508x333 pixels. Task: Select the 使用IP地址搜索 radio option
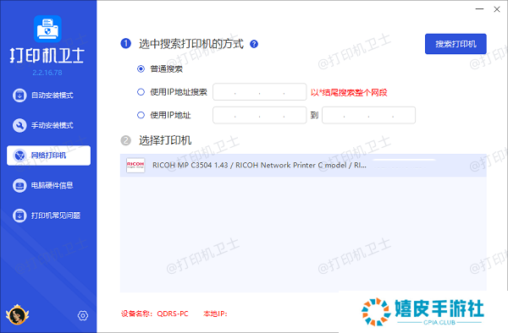[x=141, y=92]
